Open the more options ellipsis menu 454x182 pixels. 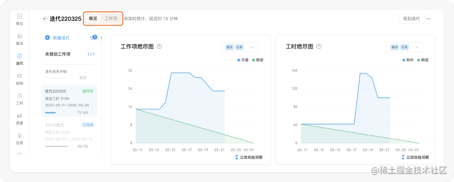(x=428, y=19)
